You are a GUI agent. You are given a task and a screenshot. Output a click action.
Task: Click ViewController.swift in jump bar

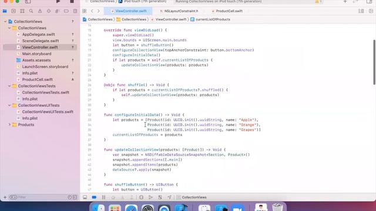169,19
